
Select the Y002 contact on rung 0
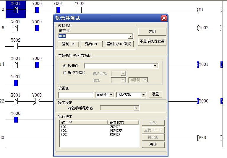(79, 10)
